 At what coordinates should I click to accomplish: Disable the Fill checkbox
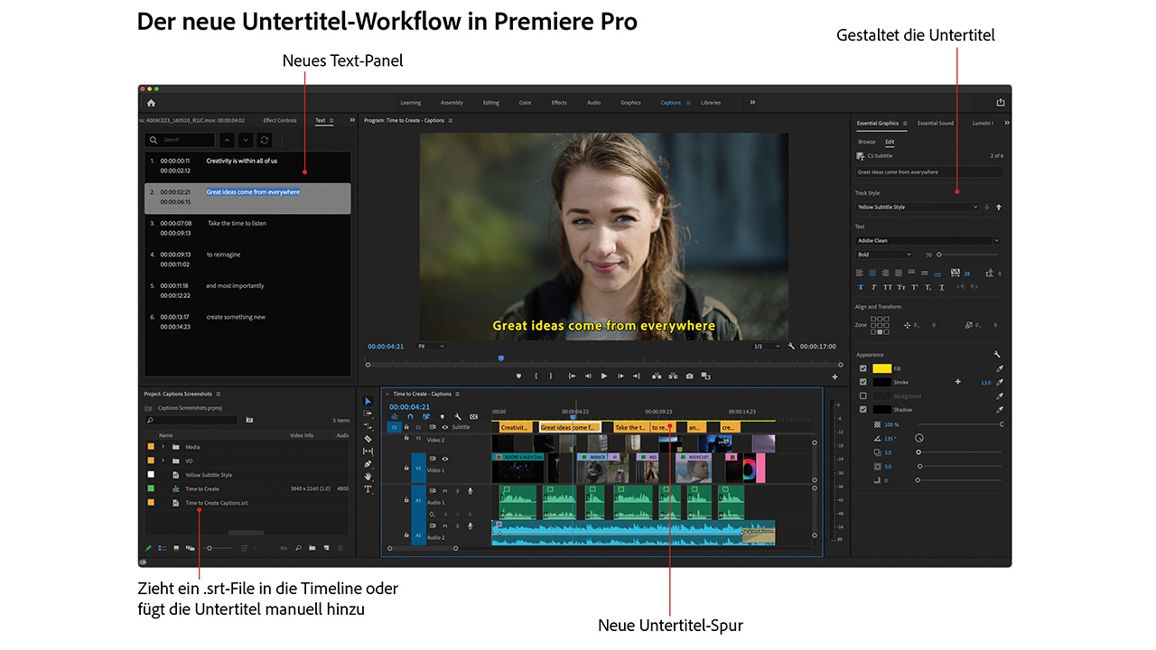pos(862,368)
